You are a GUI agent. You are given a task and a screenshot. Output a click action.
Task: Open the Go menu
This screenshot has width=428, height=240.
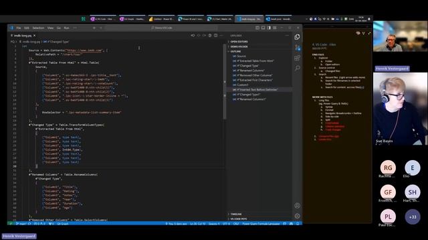pos(59,28)
